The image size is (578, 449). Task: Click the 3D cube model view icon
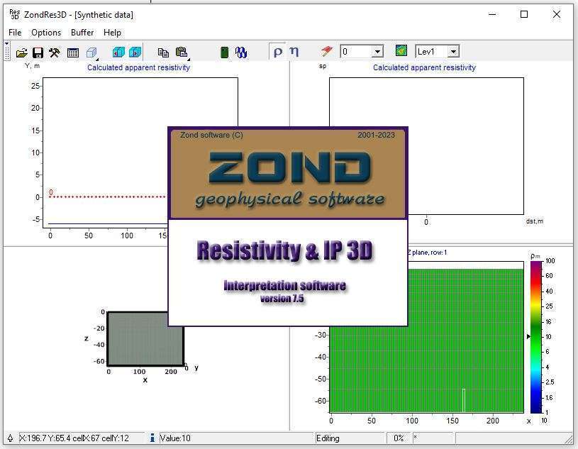(91, 51)
